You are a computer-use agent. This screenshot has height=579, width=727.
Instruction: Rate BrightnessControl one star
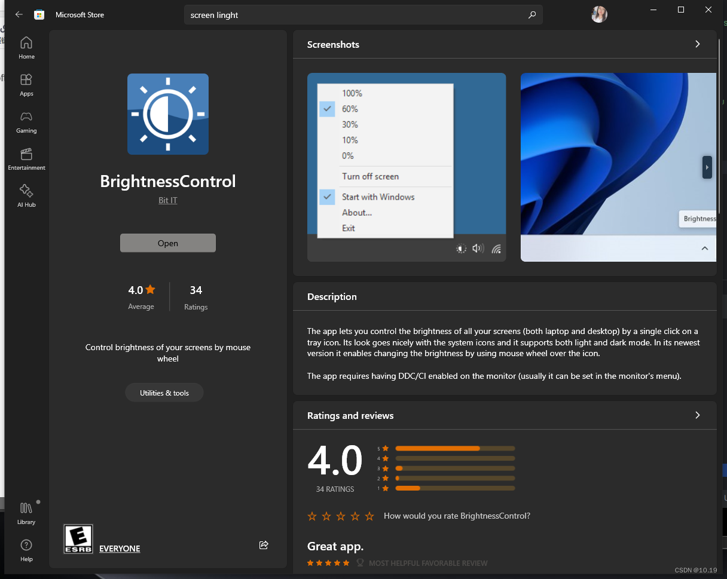click(x=312, y=516)
